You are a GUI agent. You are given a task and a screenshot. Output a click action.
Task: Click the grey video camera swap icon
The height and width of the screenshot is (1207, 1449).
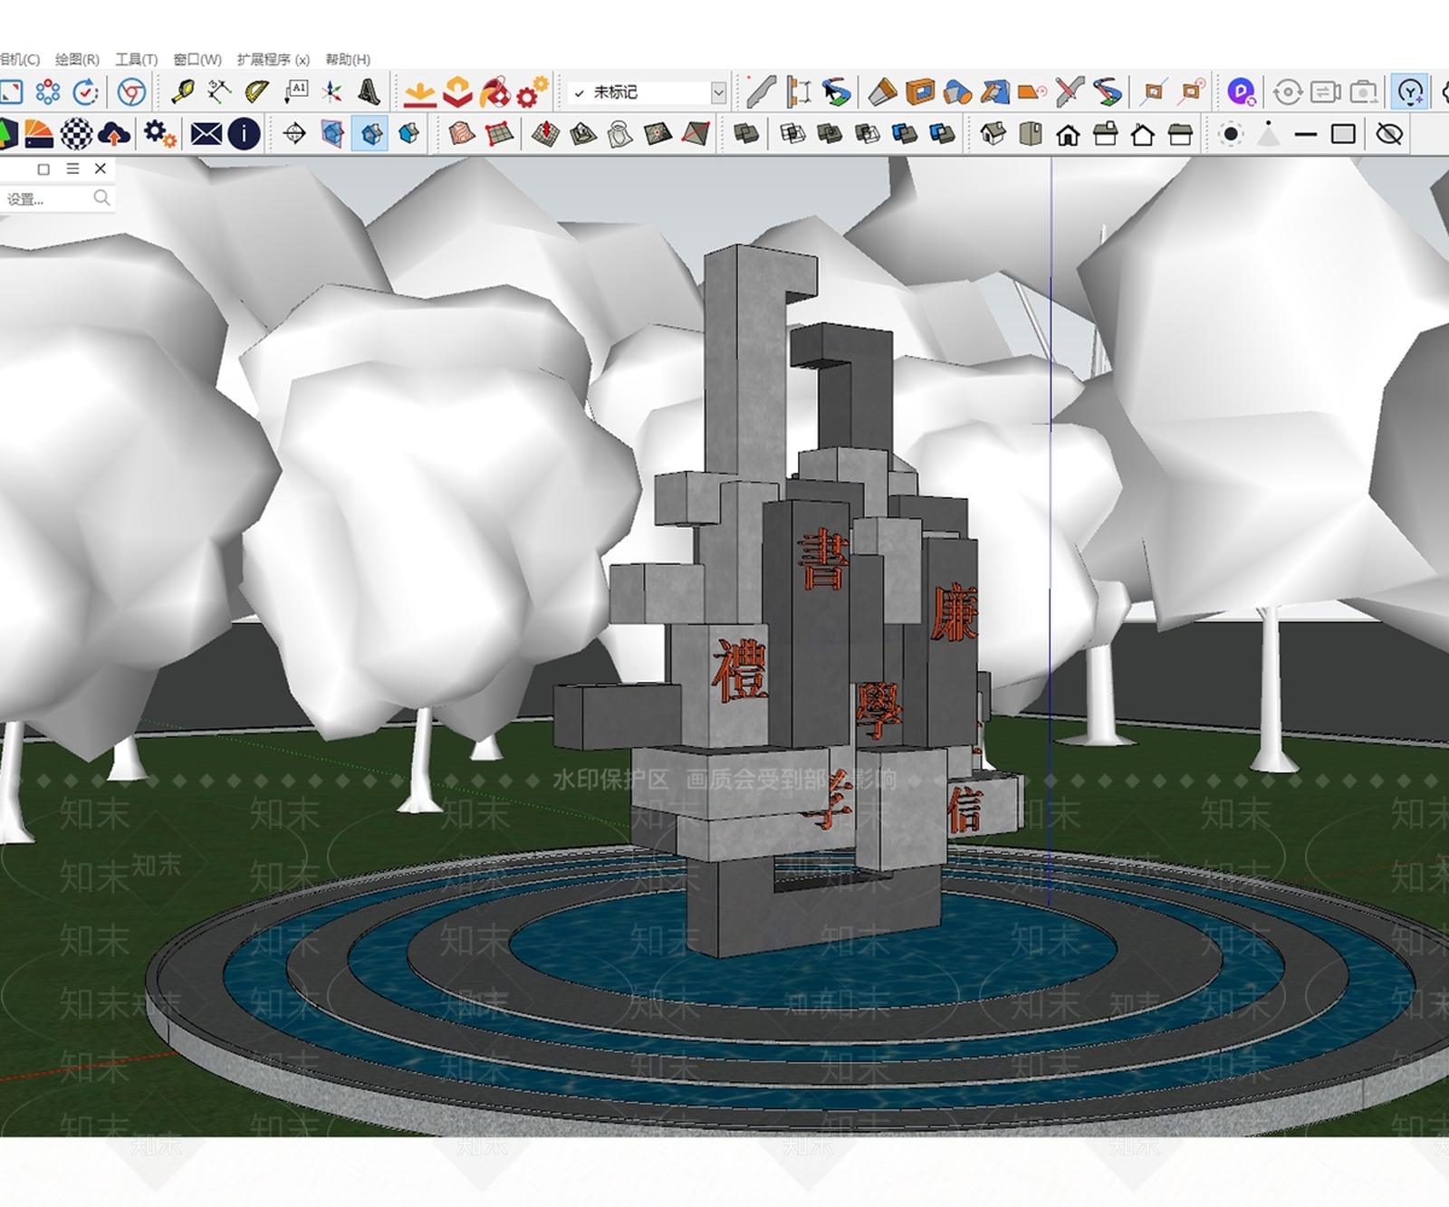pyautogui.click(x=1325, y=91)
